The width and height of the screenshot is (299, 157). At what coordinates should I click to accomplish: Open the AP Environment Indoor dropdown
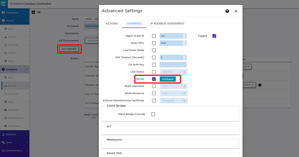92,41
